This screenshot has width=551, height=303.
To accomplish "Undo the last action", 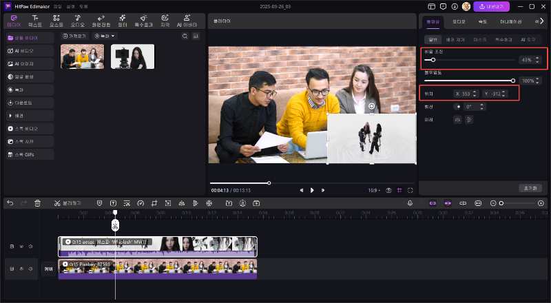I will 10,203.
